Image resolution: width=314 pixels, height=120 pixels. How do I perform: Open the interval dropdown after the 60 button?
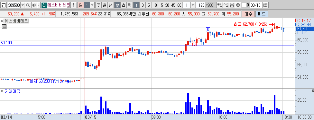tap(193, 5)
